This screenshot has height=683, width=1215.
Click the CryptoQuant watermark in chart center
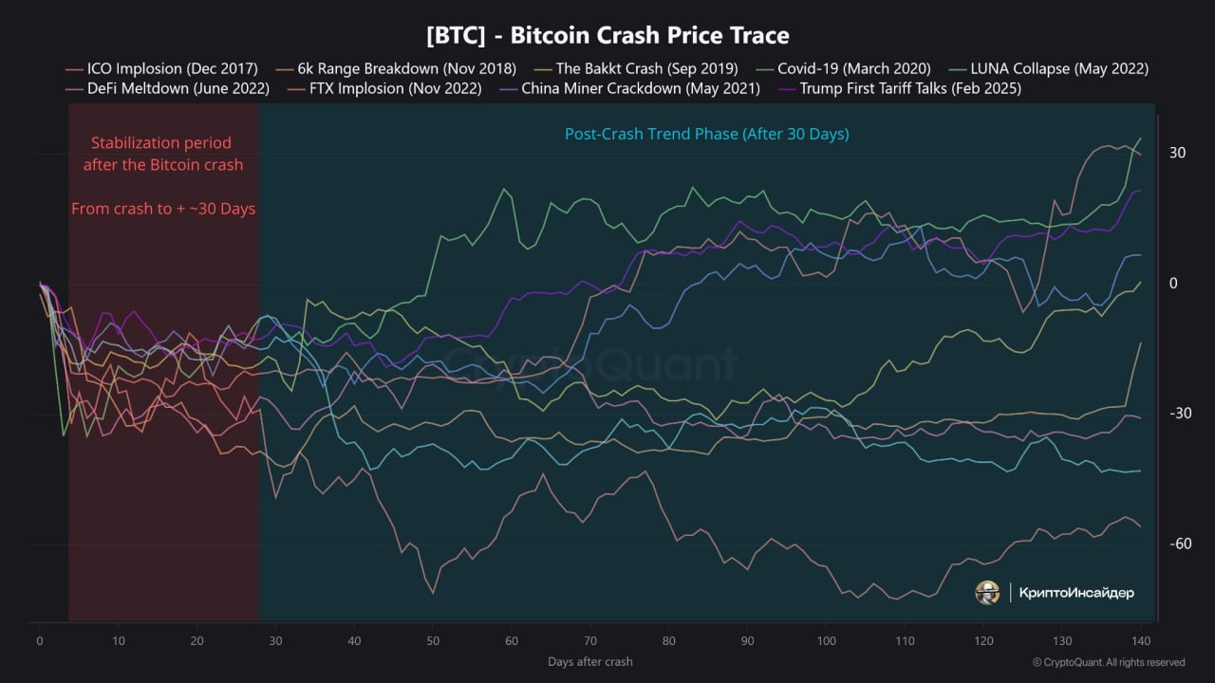click(x=590, y=365)
